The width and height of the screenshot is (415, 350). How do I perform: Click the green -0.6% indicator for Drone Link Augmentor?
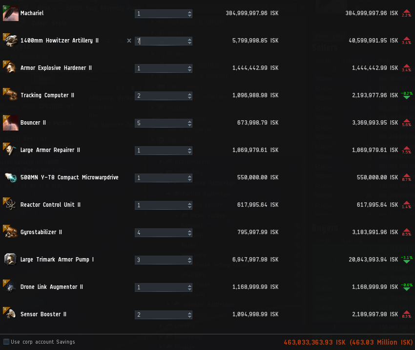pos(407,287)
